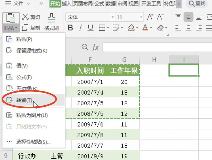Viewport: 212px width, 160px height.
Task: Click the align left icon
Action: [x=178, y=28]
